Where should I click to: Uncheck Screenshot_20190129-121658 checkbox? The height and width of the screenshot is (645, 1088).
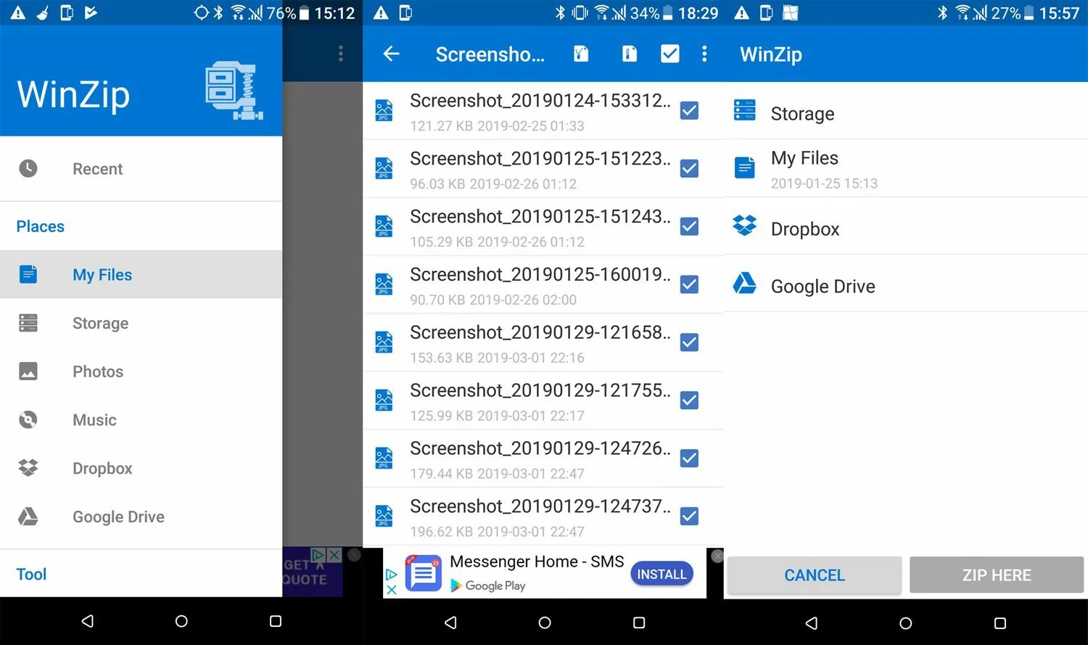pyautogui.click(x=690, y=342)
